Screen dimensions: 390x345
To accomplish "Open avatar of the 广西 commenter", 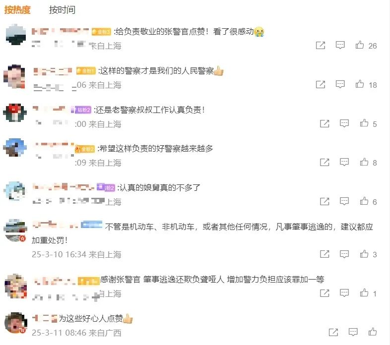I will point(16,323).
